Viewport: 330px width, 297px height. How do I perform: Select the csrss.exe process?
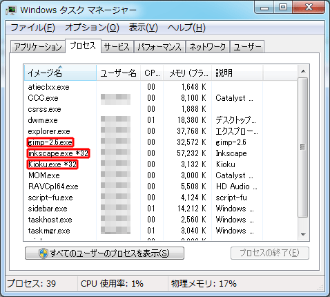(44, 109)
